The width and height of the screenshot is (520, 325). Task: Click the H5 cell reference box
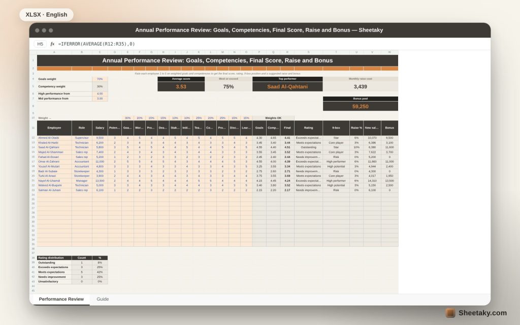40,44
